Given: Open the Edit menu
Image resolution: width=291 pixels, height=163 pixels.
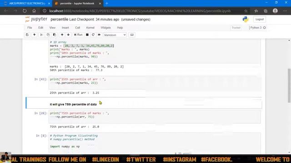Looking at the screenshot, I should (x=40, y=28).
